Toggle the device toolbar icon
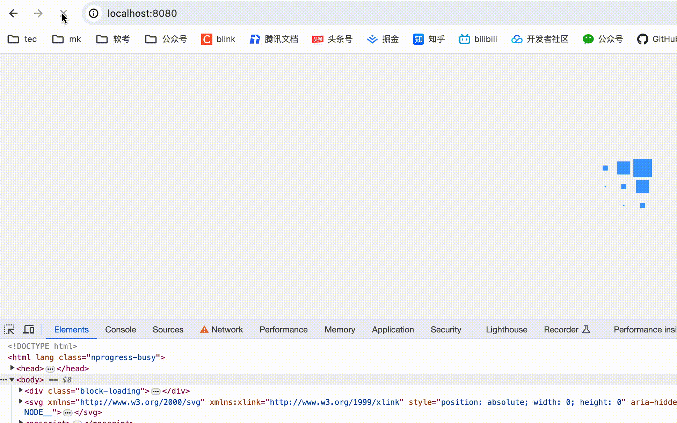This screenshot has height=423, width=677. click(x=29, y=330)
